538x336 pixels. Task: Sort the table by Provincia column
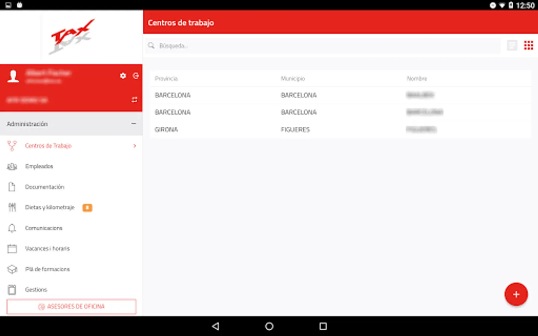point(166,78)
